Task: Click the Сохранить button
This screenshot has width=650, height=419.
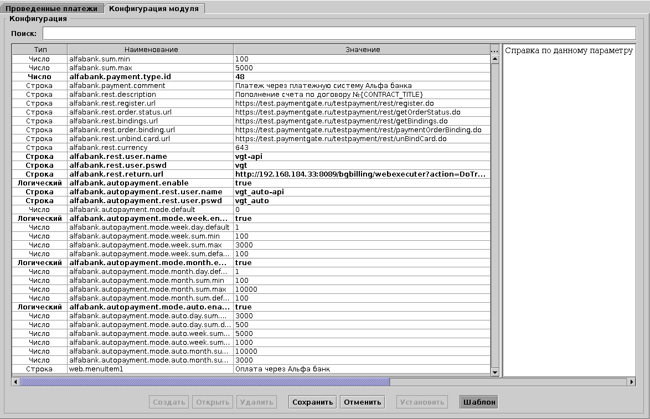Action: pos(312,402)
